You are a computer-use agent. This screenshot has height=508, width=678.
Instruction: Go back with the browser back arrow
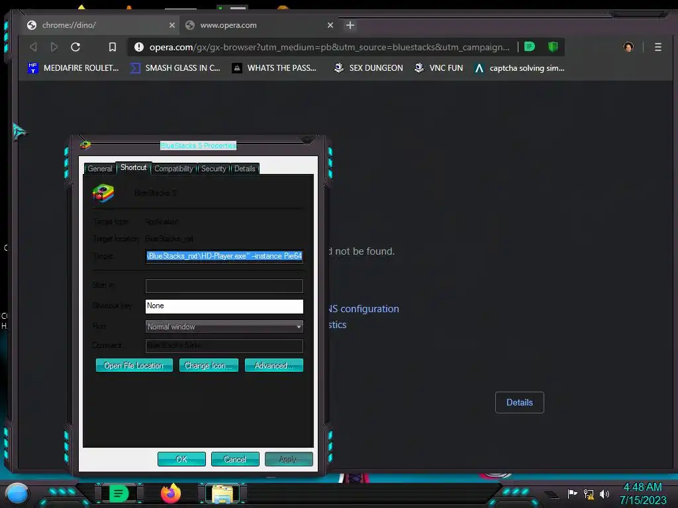(33, 47)
